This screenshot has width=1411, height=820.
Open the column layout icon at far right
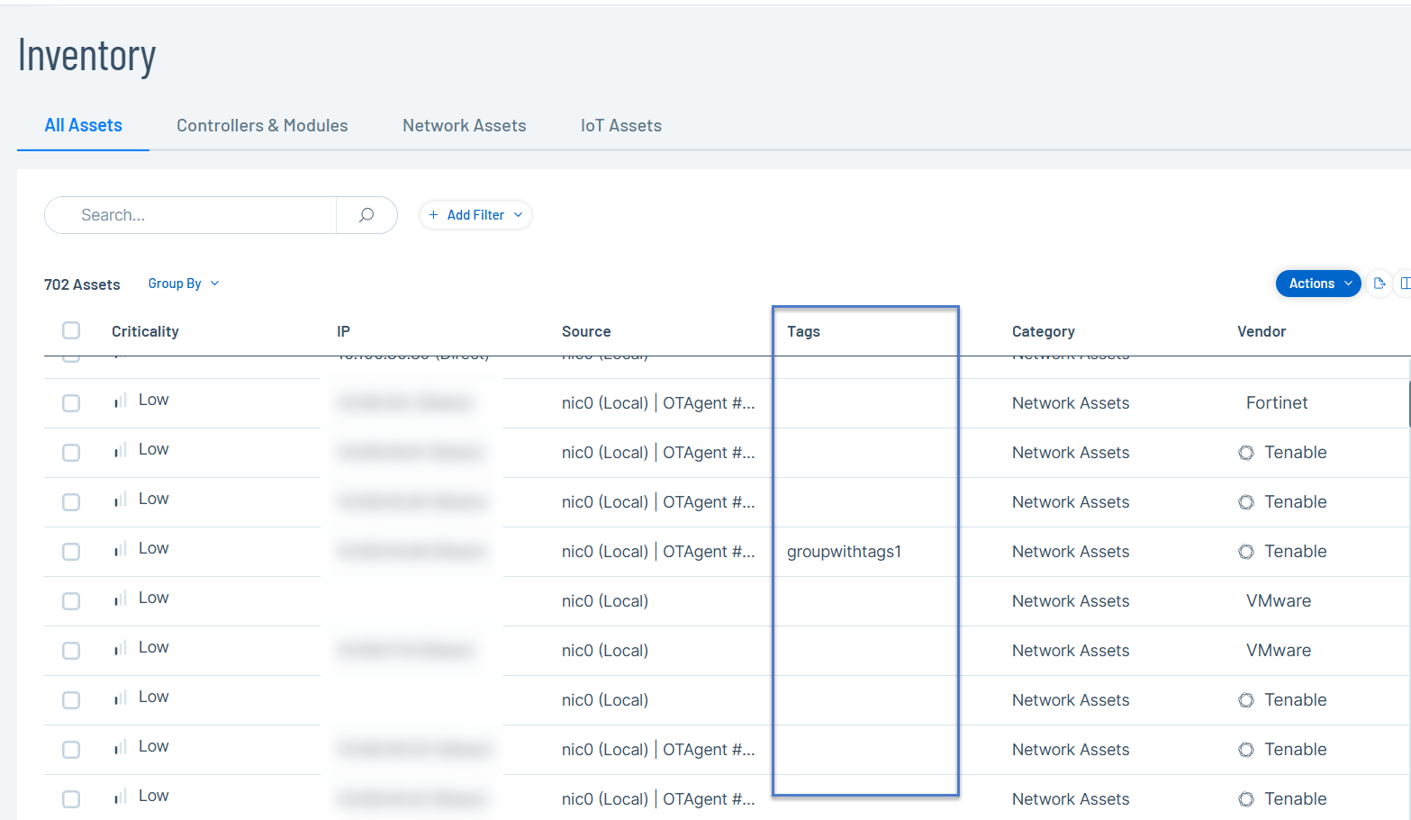(x=1405, y=284)
